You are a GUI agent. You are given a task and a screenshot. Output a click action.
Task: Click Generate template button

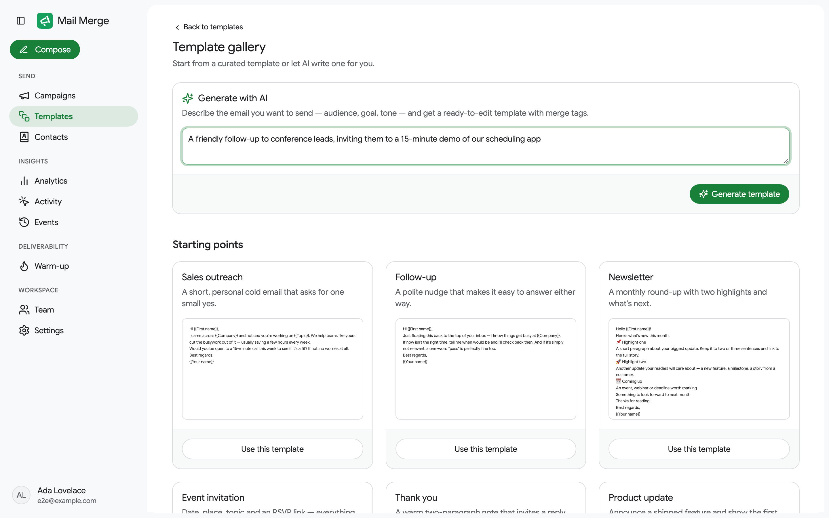coord(739,194)
